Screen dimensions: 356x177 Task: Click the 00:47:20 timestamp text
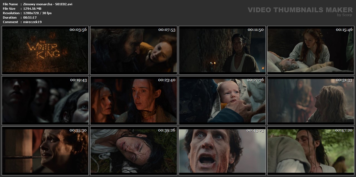(344, 130)
